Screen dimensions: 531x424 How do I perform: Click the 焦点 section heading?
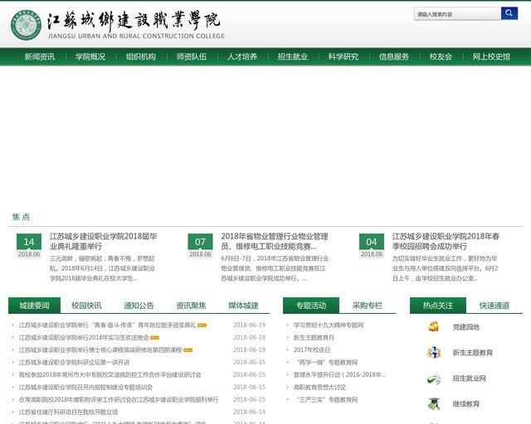point(21,217)
